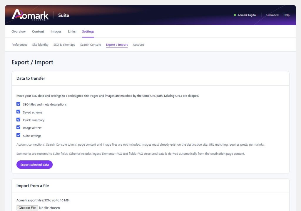Open the Help link

point(286,15)
